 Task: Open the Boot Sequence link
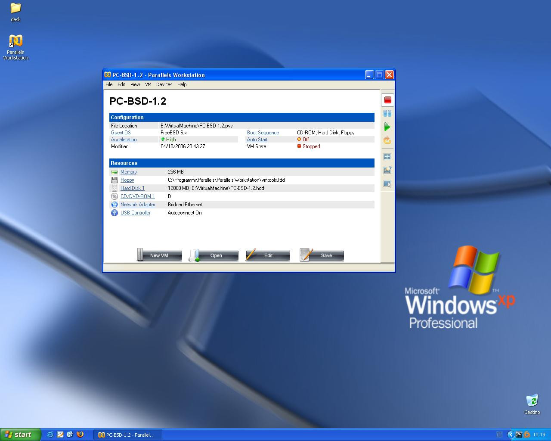263,133
